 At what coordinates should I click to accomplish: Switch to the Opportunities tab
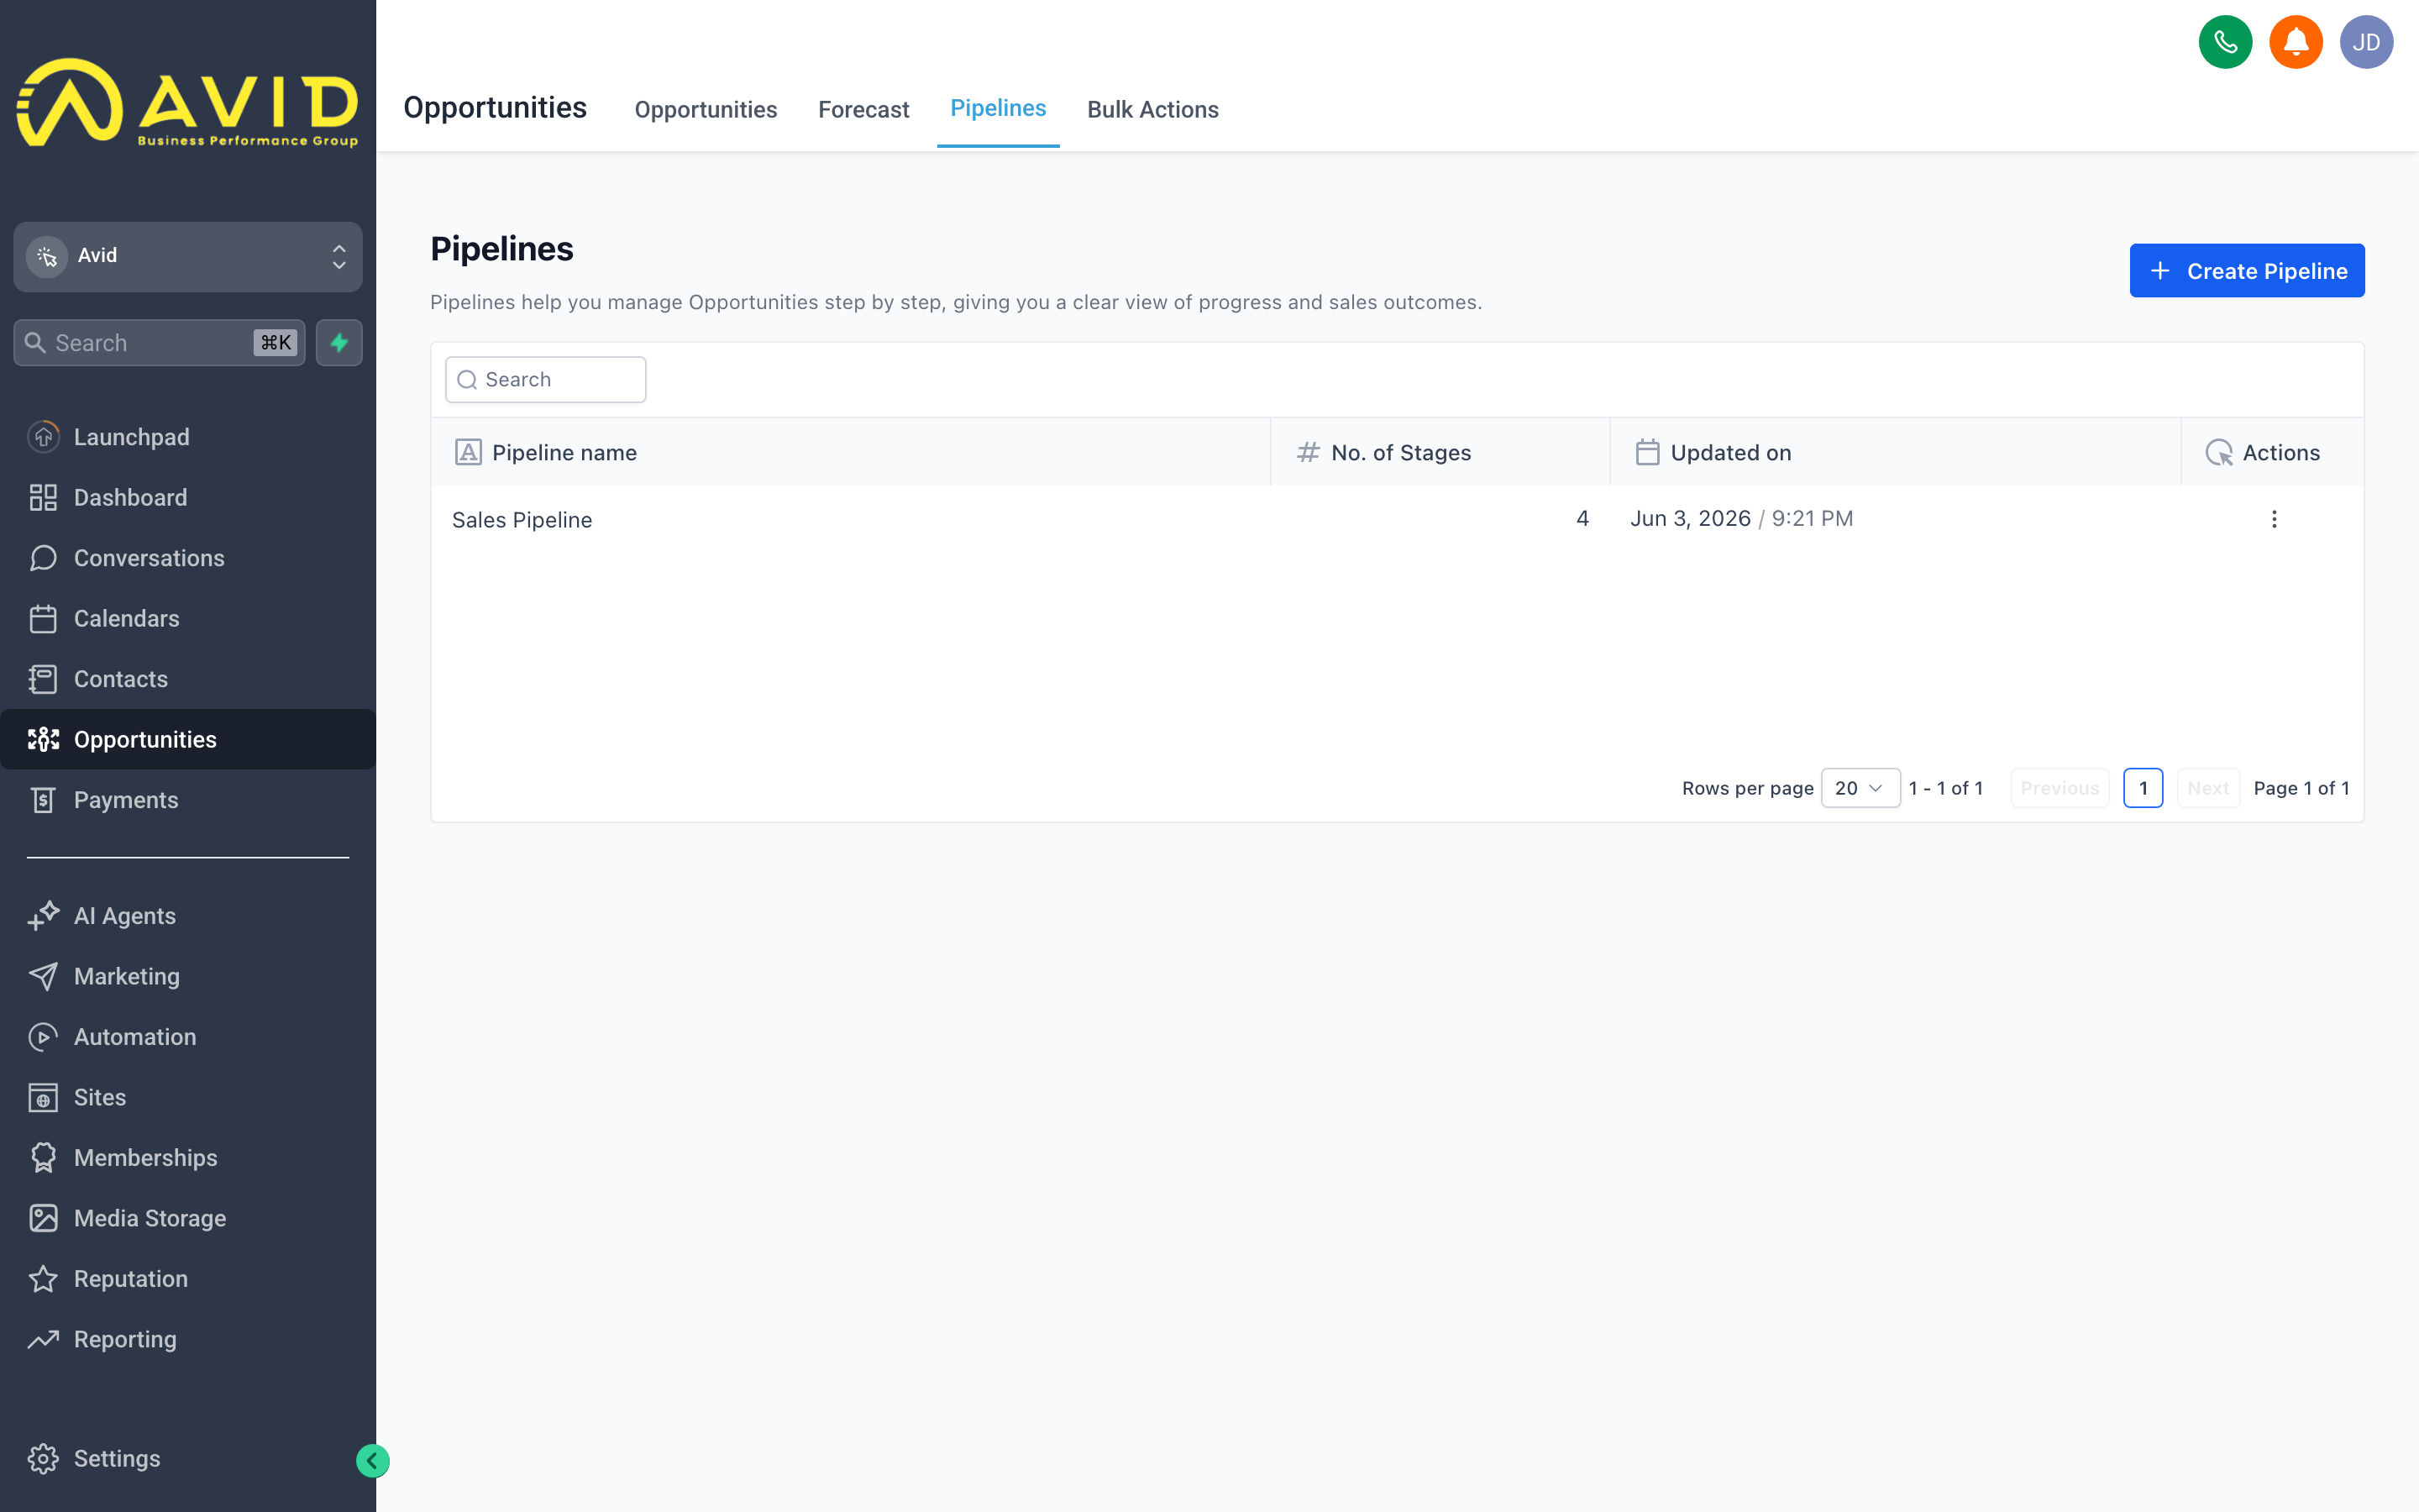(706, 109)
